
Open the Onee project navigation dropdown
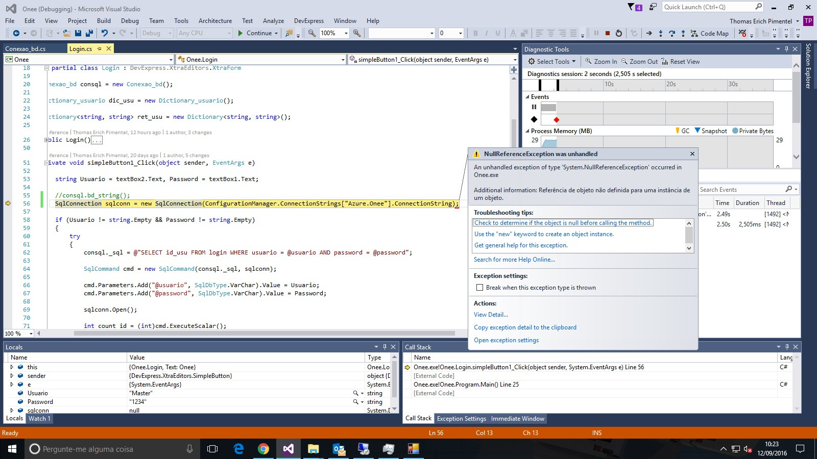(x=171, y=60)
